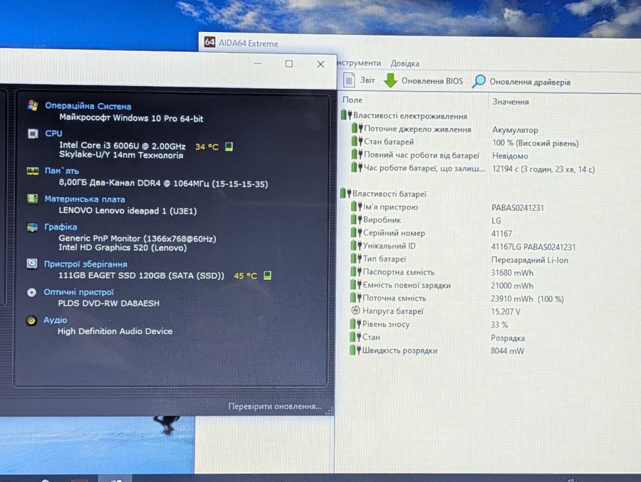Minimize the front system info window
The height and width of the screenshot is (482, 641).
pos(258,64)
